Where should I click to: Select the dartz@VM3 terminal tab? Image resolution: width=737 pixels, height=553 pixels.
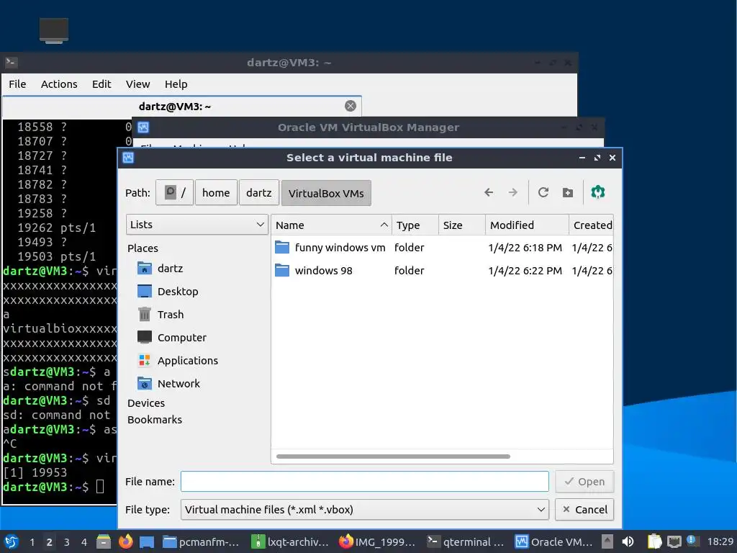tap(181, 107)
